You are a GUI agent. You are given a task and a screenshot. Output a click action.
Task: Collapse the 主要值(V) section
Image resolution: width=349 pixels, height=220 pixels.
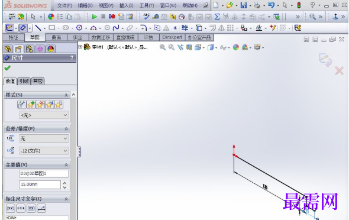tap(66, 165)
